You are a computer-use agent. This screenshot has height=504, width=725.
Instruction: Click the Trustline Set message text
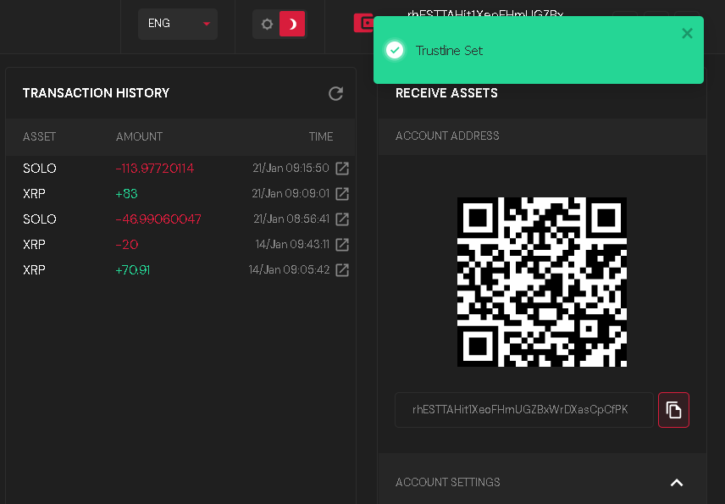pyautogui.click(x=449, y=51)
